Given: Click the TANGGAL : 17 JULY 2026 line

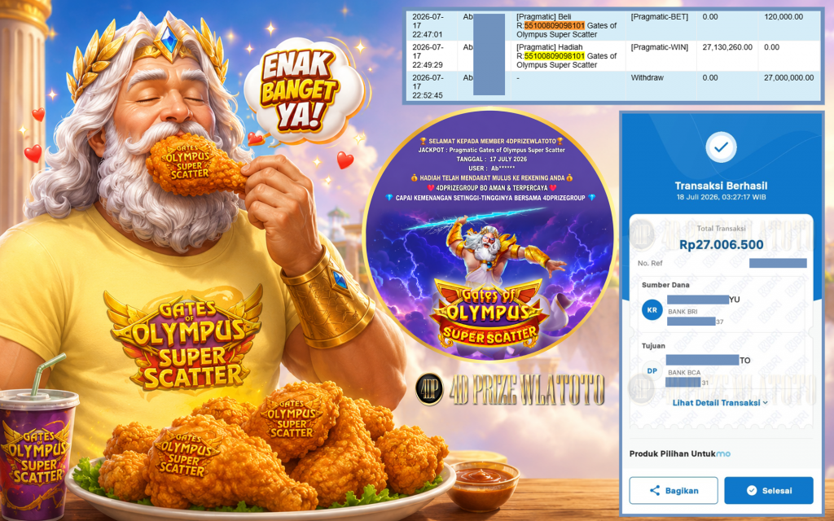Looking at the screenshot, I should pyautogui.click(x=491, y=159).
